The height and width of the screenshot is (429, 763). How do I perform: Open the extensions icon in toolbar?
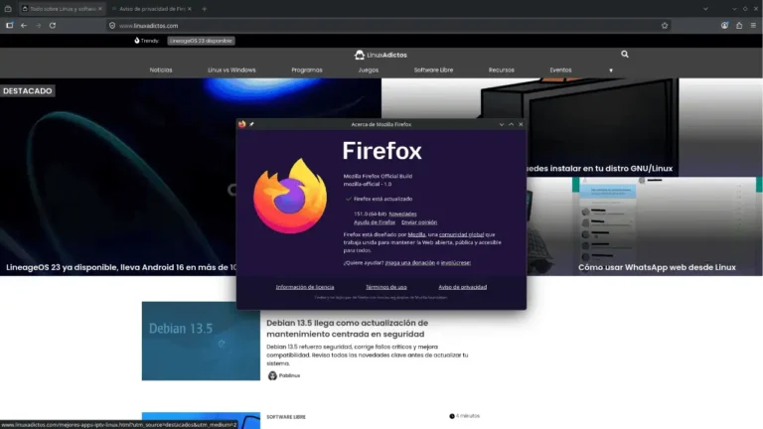pyautogui.click(x=739, y=25)
